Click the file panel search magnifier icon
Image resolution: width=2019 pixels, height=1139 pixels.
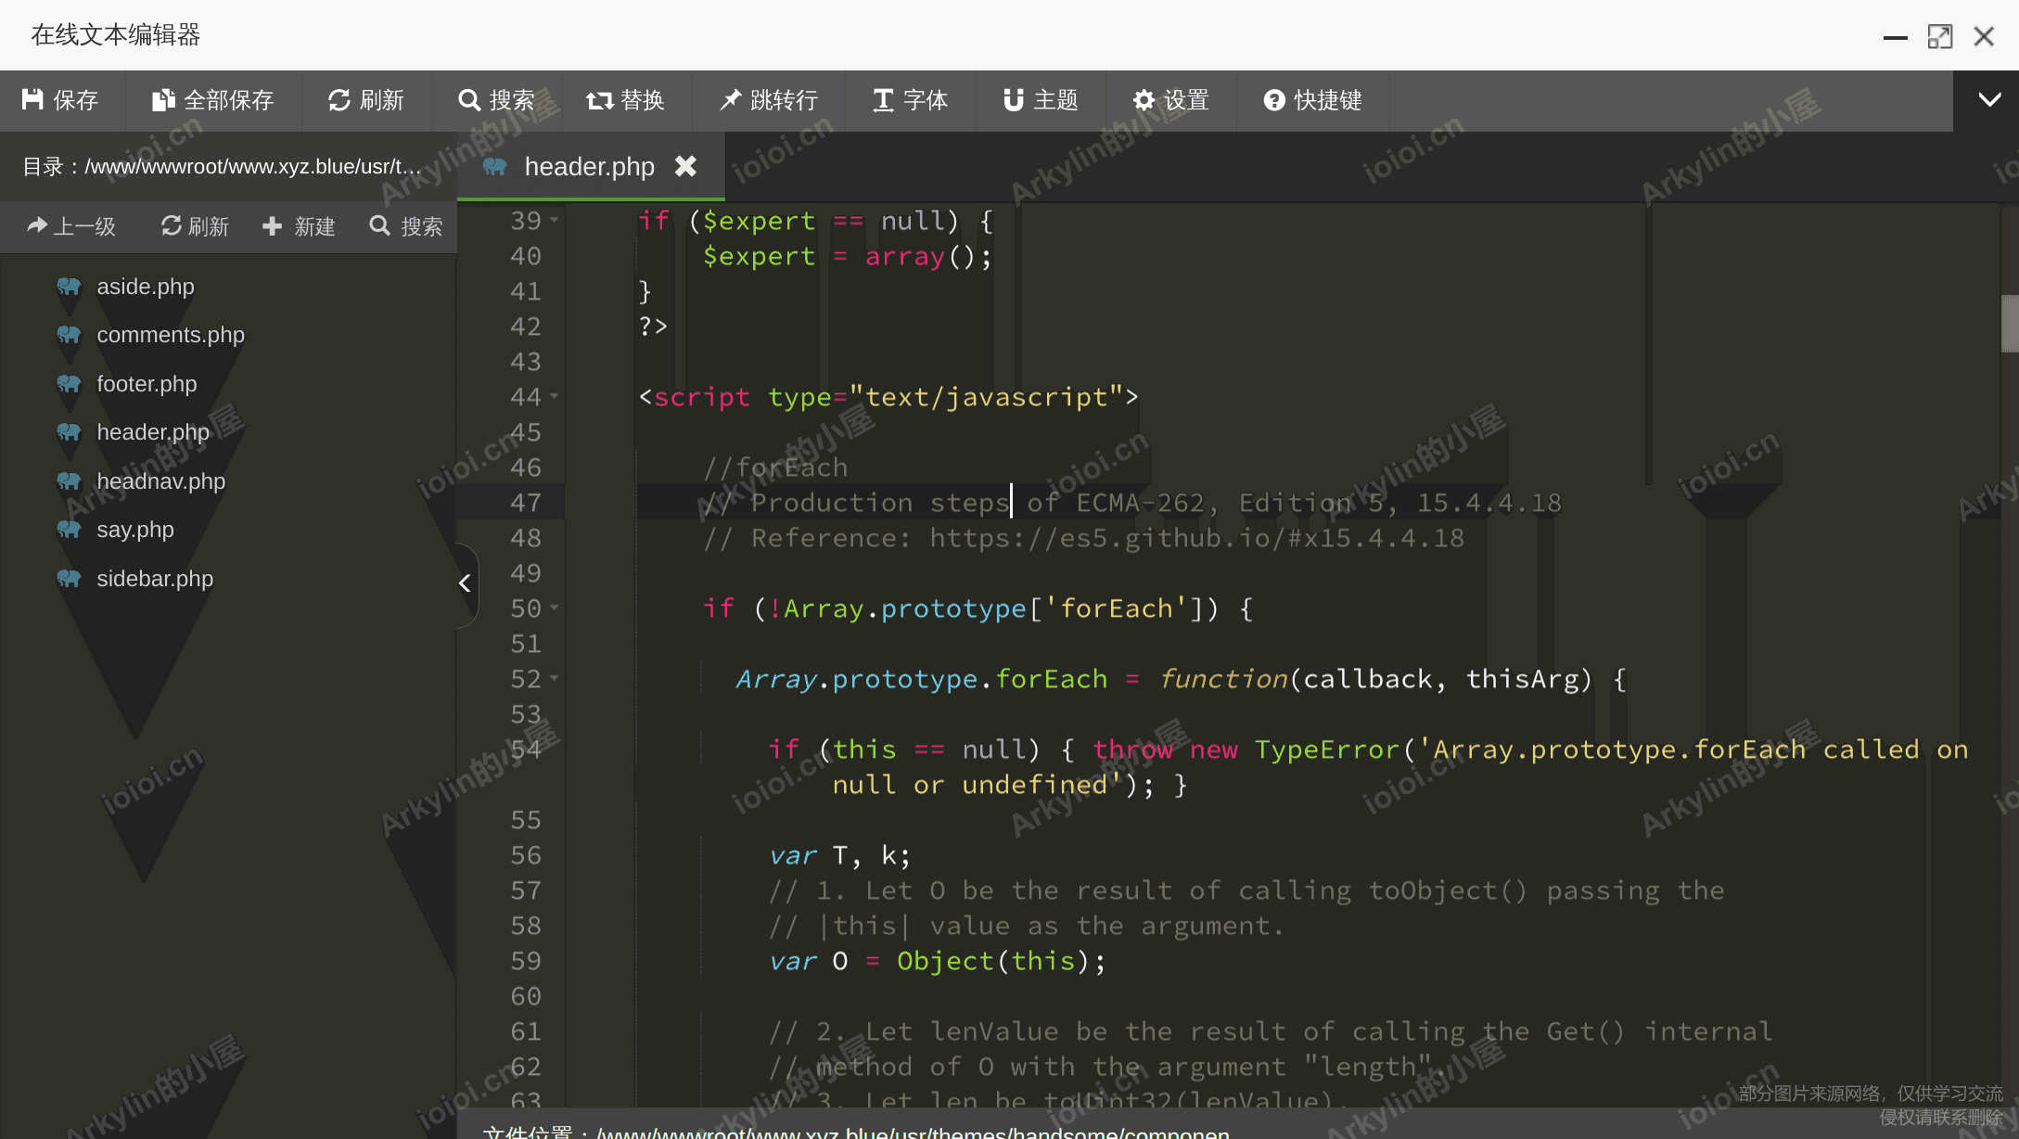(x=379, y=225)
